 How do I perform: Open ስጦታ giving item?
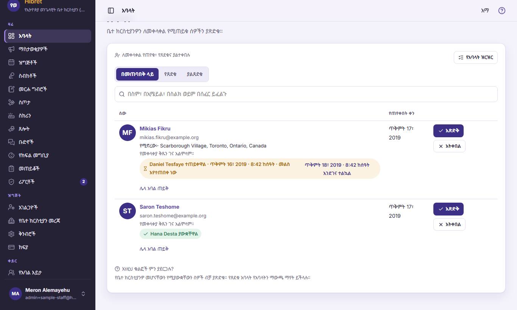tap(48, 102)
